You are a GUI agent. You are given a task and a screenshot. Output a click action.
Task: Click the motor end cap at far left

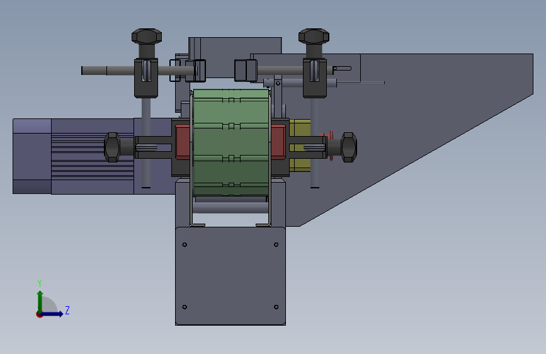(32, 156)
